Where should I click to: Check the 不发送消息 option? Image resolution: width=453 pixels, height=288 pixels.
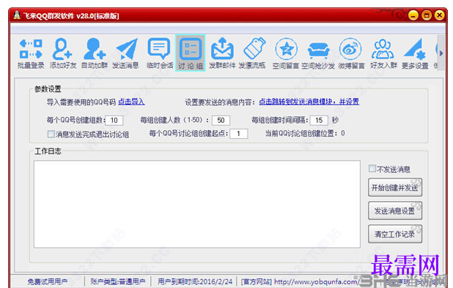pos(372,168)
